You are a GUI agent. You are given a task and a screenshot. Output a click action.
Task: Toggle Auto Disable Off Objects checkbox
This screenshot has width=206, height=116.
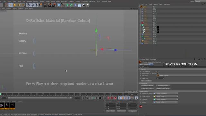pos(157,73)
